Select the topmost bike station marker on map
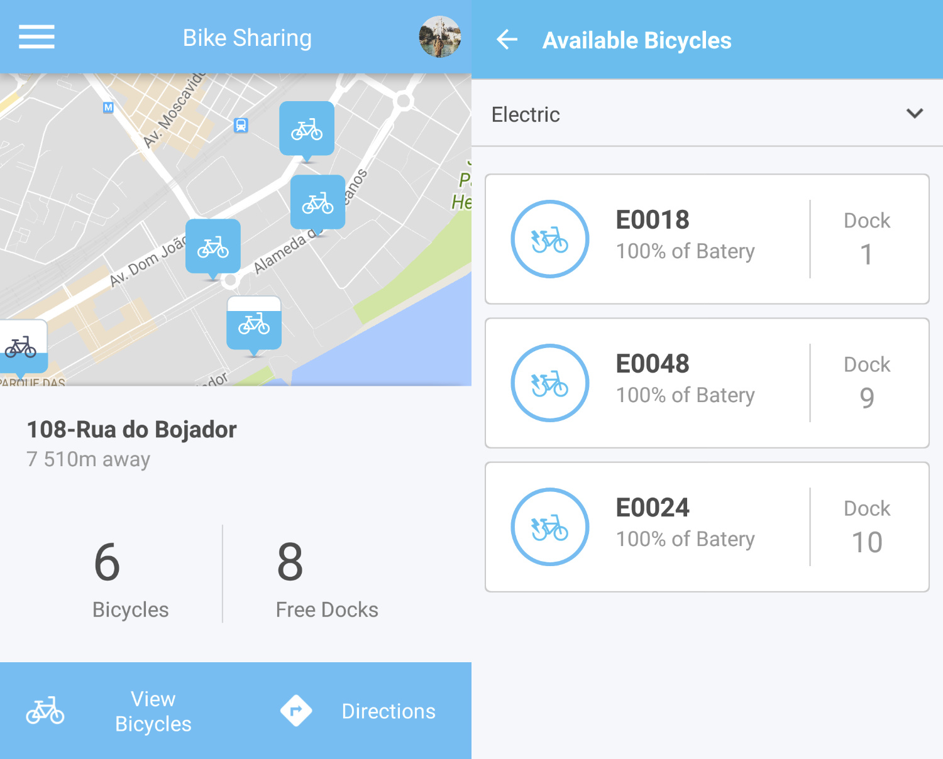 coord(307,129)
